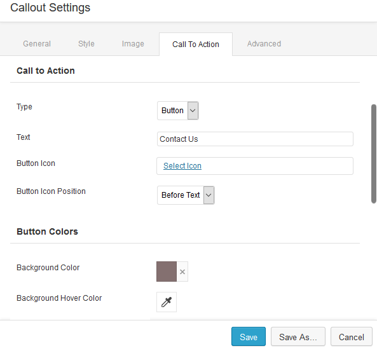
Task: Open the General tab
Action: click(x=37, y=44)
